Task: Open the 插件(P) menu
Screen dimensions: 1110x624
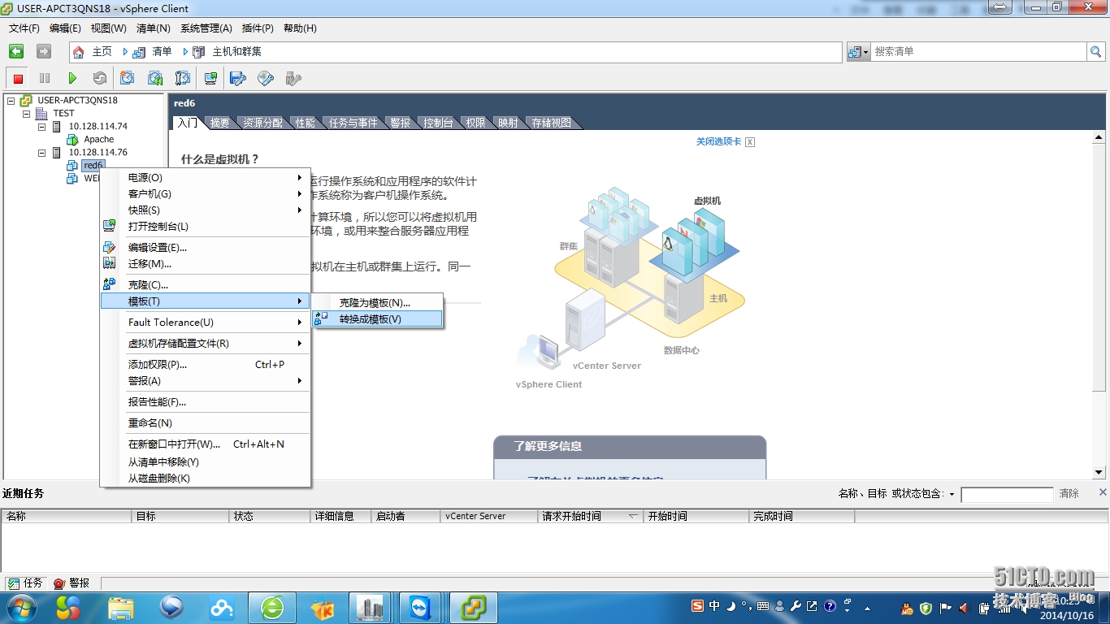Action: coord(258,28)
